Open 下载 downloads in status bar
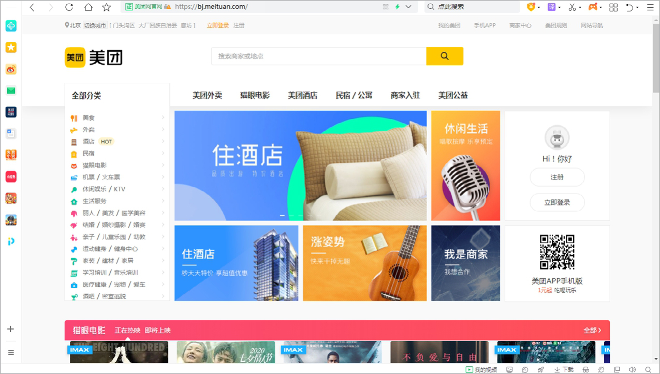Image resolution: width=660 pixels, height=374 pixels. [x=564, y=370]
